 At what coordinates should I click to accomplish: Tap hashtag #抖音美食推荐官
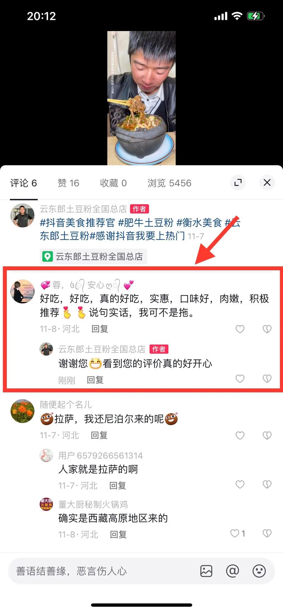pyautogui.click(x=77, y=222)
